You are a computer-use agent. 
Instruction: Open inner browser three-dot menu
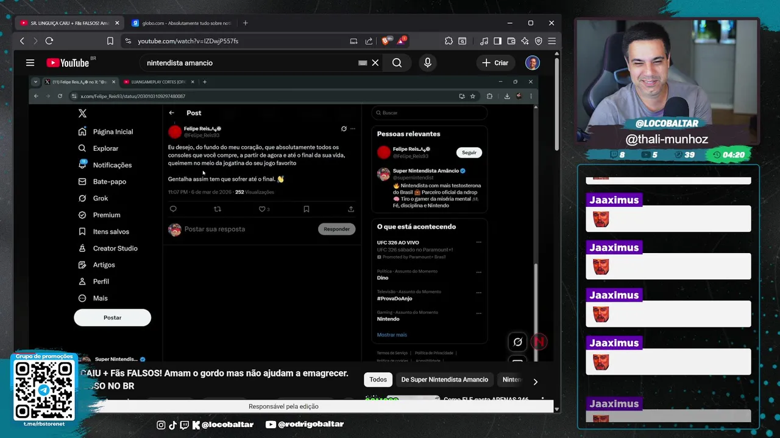point(531,96)
